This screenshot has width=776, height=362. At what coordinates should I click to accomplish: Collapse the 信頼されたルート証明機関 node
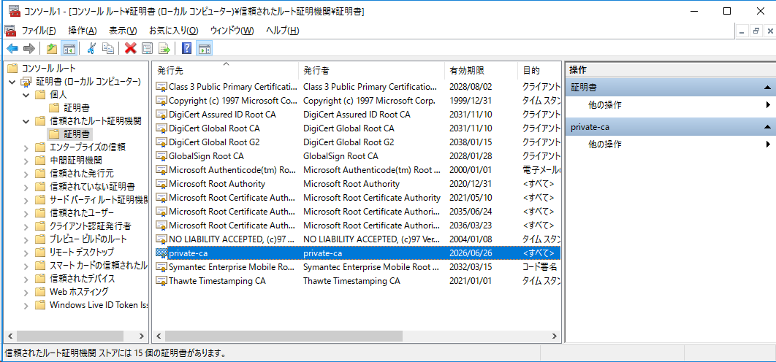(26, 120)
